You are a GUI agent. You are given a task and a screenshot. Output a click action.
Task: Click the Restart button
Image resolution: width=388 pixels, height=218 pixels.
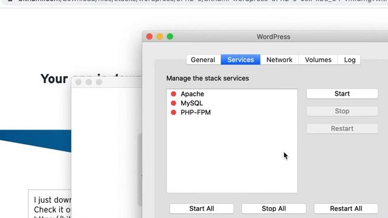click(342, 128)
